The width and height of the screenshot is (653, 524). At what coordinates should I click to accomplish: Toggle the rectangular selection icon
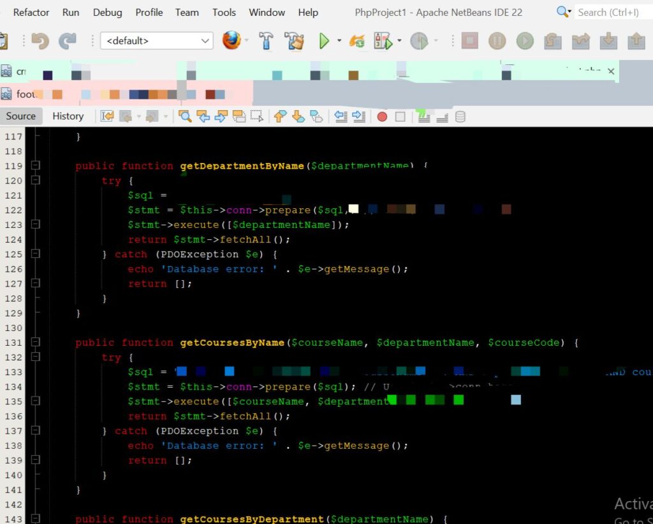[x=257, y=117]
